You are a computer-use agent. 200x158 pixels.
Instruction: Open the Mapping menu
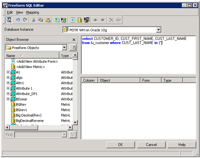[32, 12]
